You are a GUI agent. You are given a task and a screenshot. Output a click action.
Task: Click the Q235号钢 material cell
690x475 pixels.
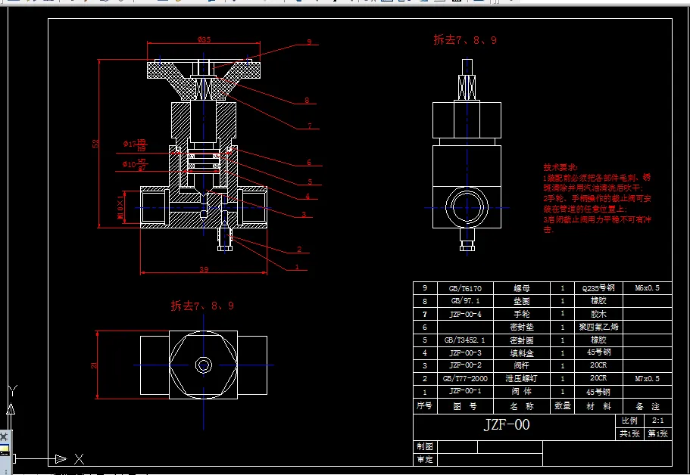(598, 288)
